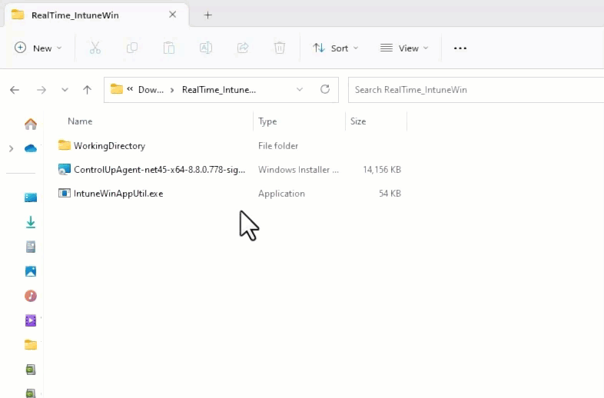Go up one folder level arrow

87,90
